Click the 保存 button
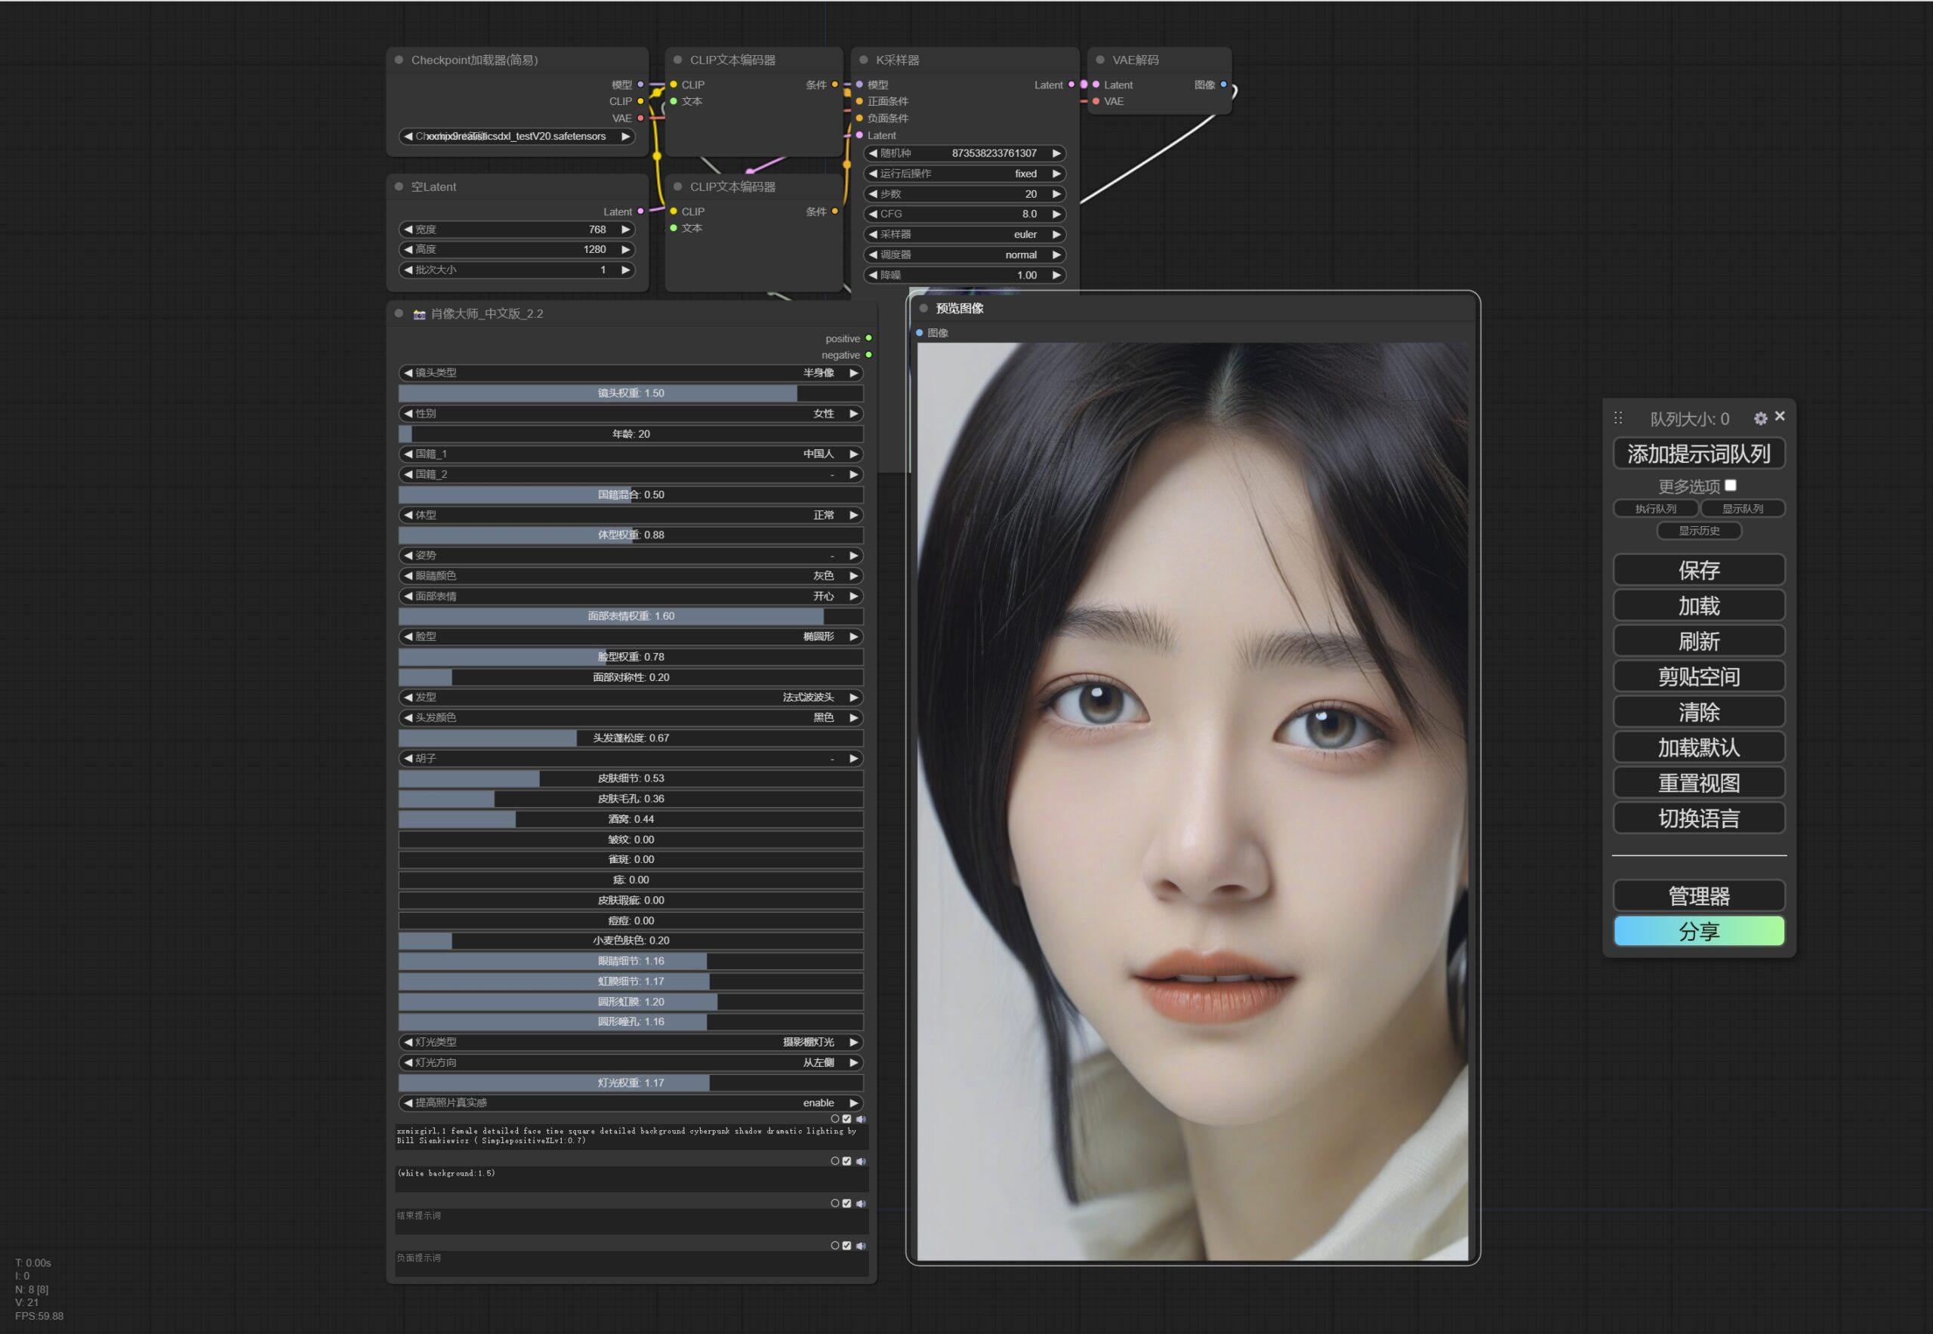Image resolution: width=1933 pixels, height=1334 pixels. tap(1699, 570)
